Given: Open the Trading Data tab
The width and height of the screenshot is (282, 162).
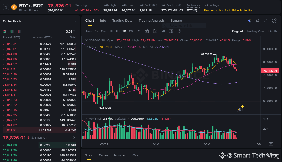Looking at the screenshot, I should [x=122, y=20].
